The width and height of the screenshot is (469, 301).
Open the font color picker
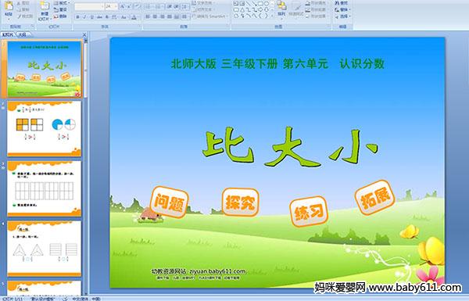[134, 17]
